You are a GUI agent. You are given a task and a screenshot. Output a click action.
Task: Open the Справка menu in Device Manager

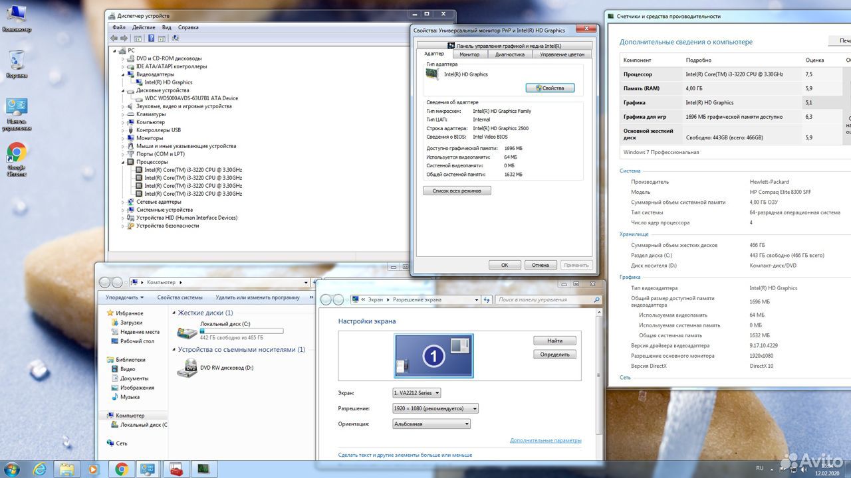point(189,27)
